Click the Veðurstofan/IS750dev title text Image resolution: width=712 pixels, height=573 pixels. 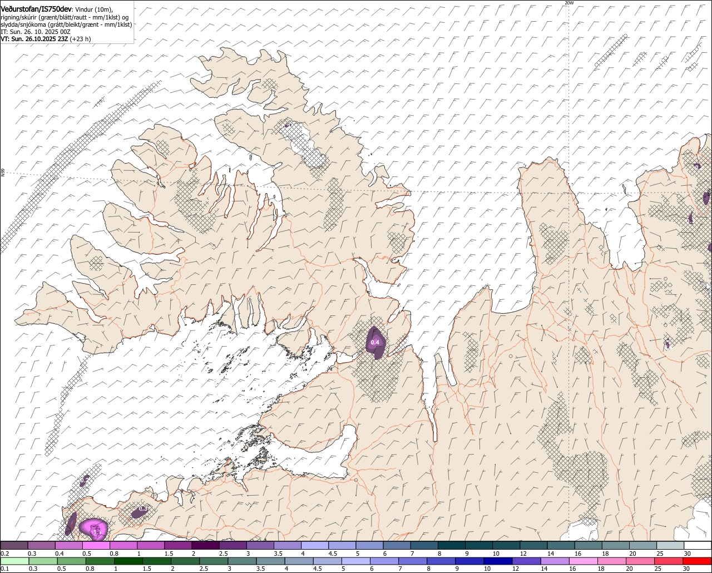coord(36,9)
